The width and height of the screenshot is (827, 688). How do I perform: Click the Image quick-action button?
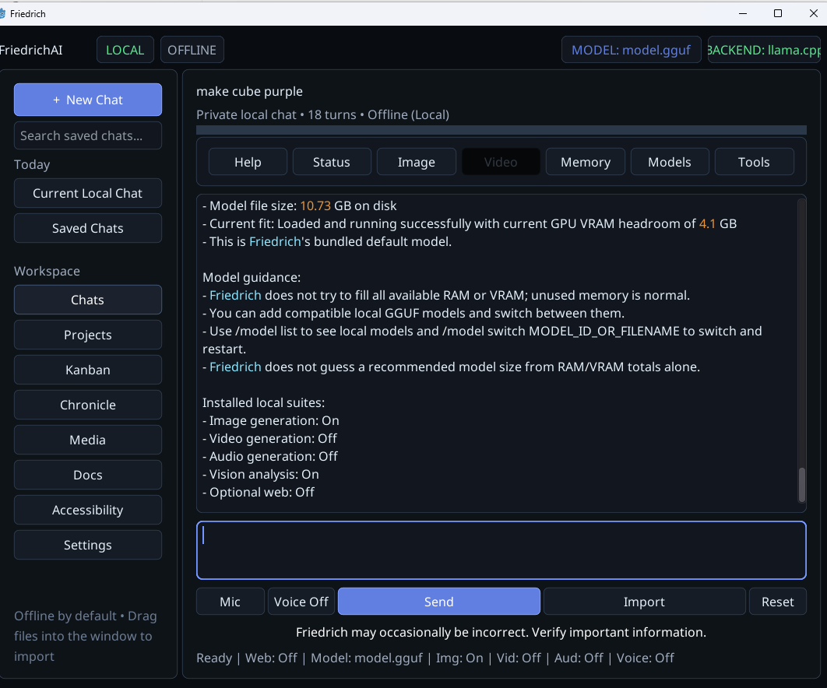(x=416, y=162)
